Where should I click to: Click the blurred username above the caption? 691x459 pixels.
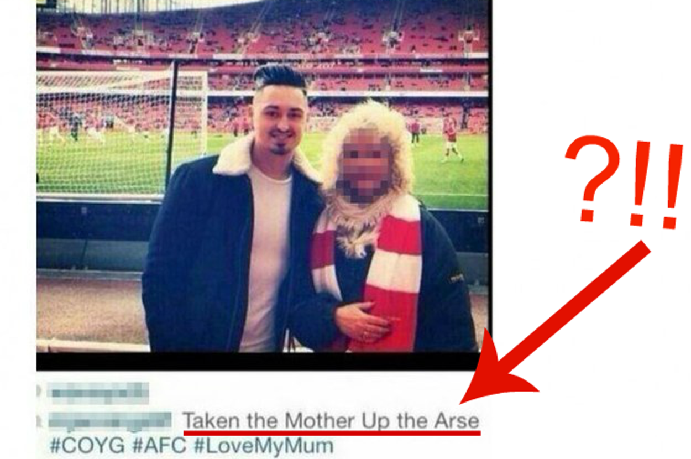(98, 393)
